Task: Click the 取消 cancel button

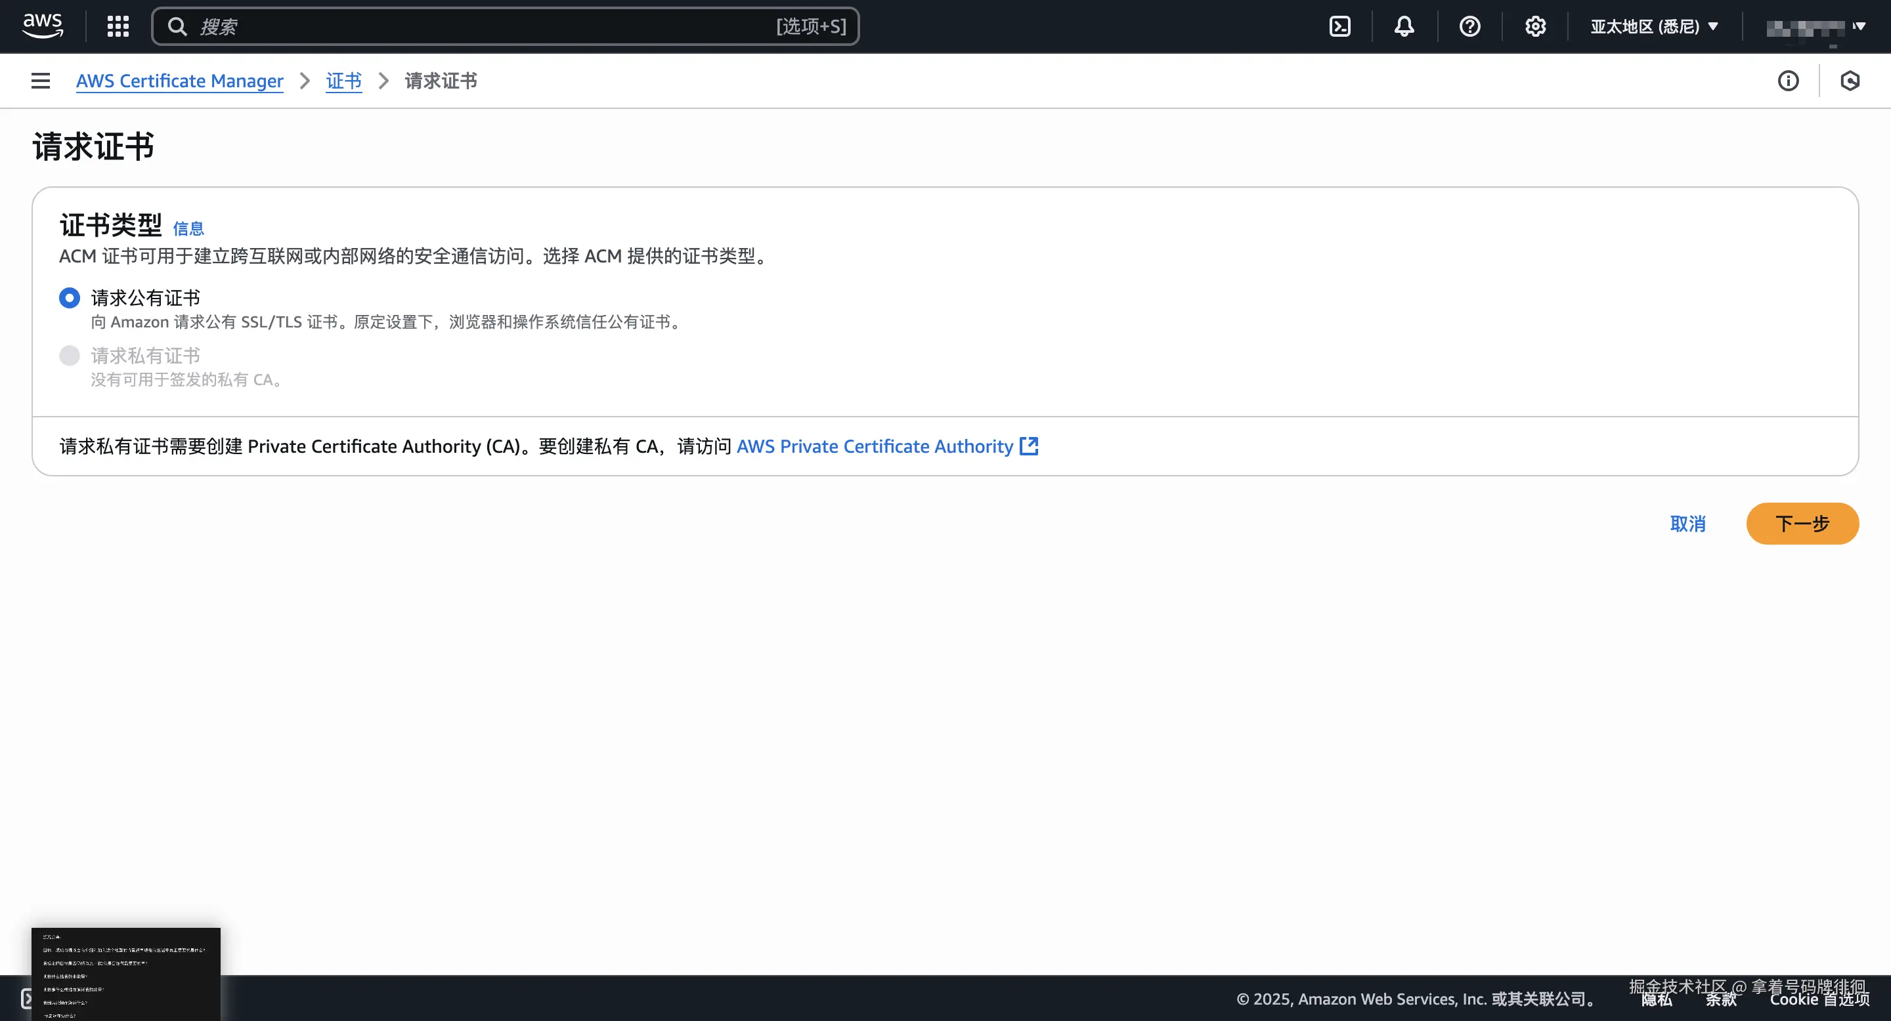Action: point(1687,524)
